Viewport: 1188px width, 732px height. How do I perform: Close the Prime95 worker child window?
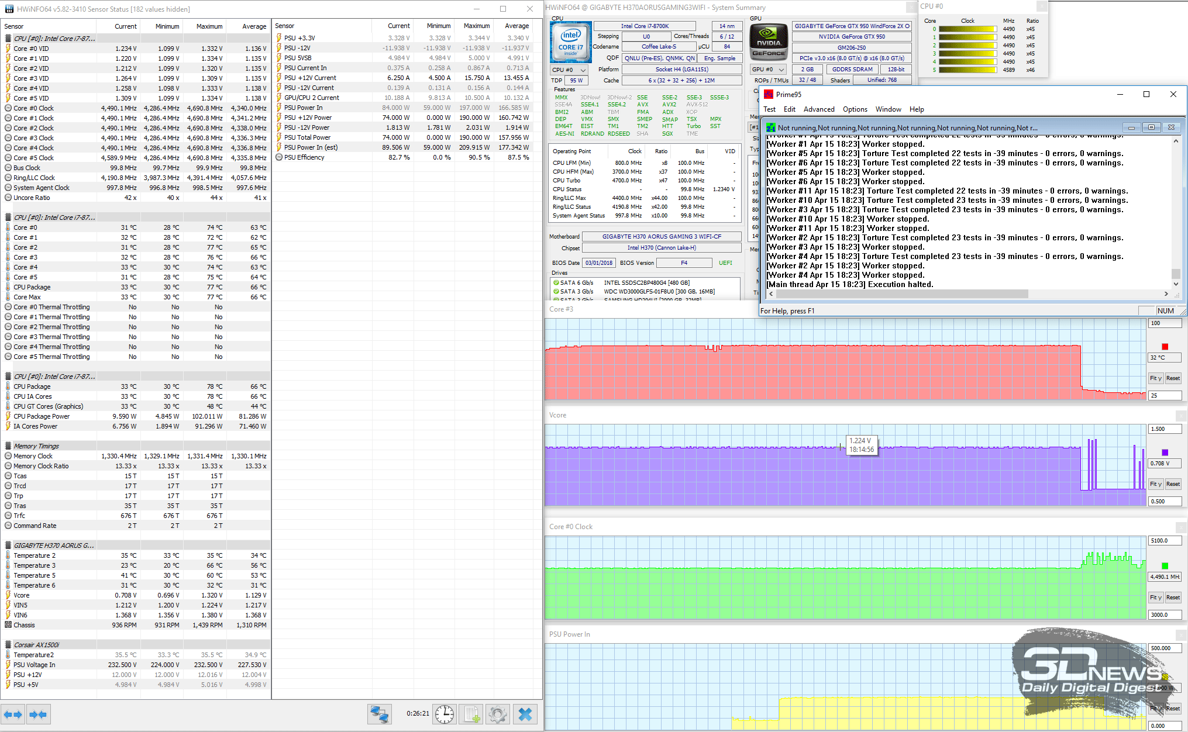point(1171,127)
